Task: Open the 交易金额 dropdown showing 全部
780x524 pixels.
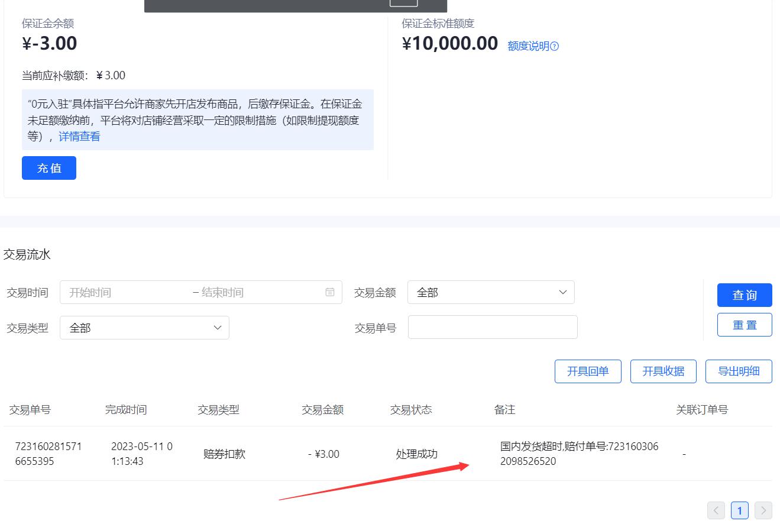Action: click(x=491, y=292)
